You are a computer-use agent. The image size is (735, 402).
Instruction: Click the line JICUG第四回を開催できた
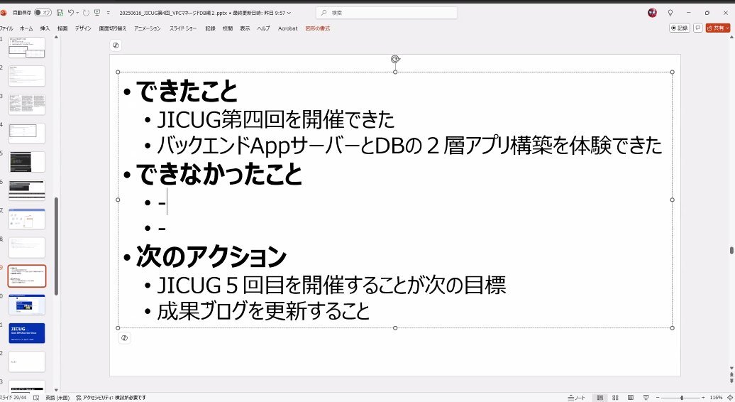[275, 120]
